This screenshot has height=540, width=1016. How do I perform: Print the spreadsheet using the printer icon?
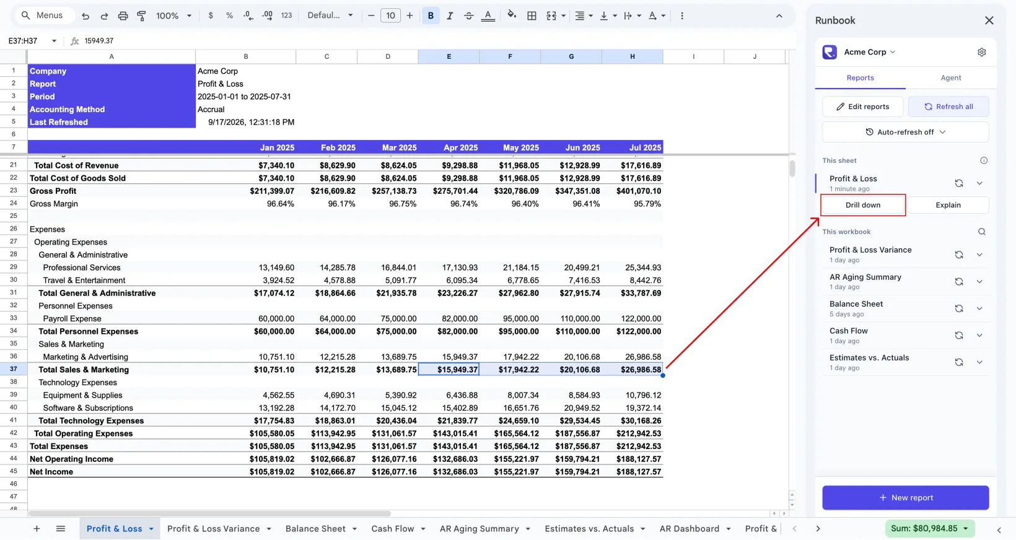tap(123, 15)
